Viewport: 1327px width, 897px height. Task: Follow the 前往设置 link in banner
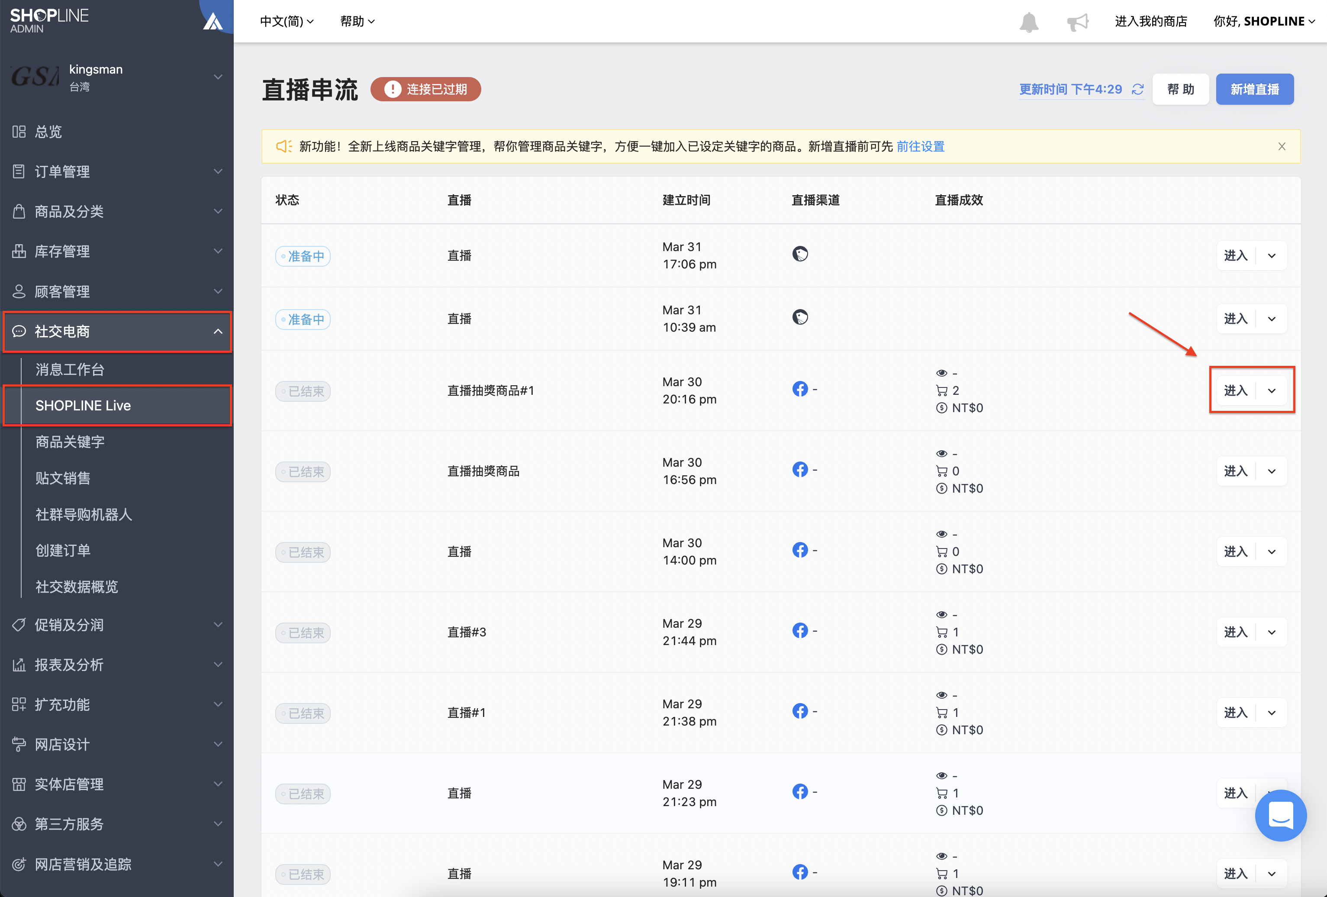921,147
